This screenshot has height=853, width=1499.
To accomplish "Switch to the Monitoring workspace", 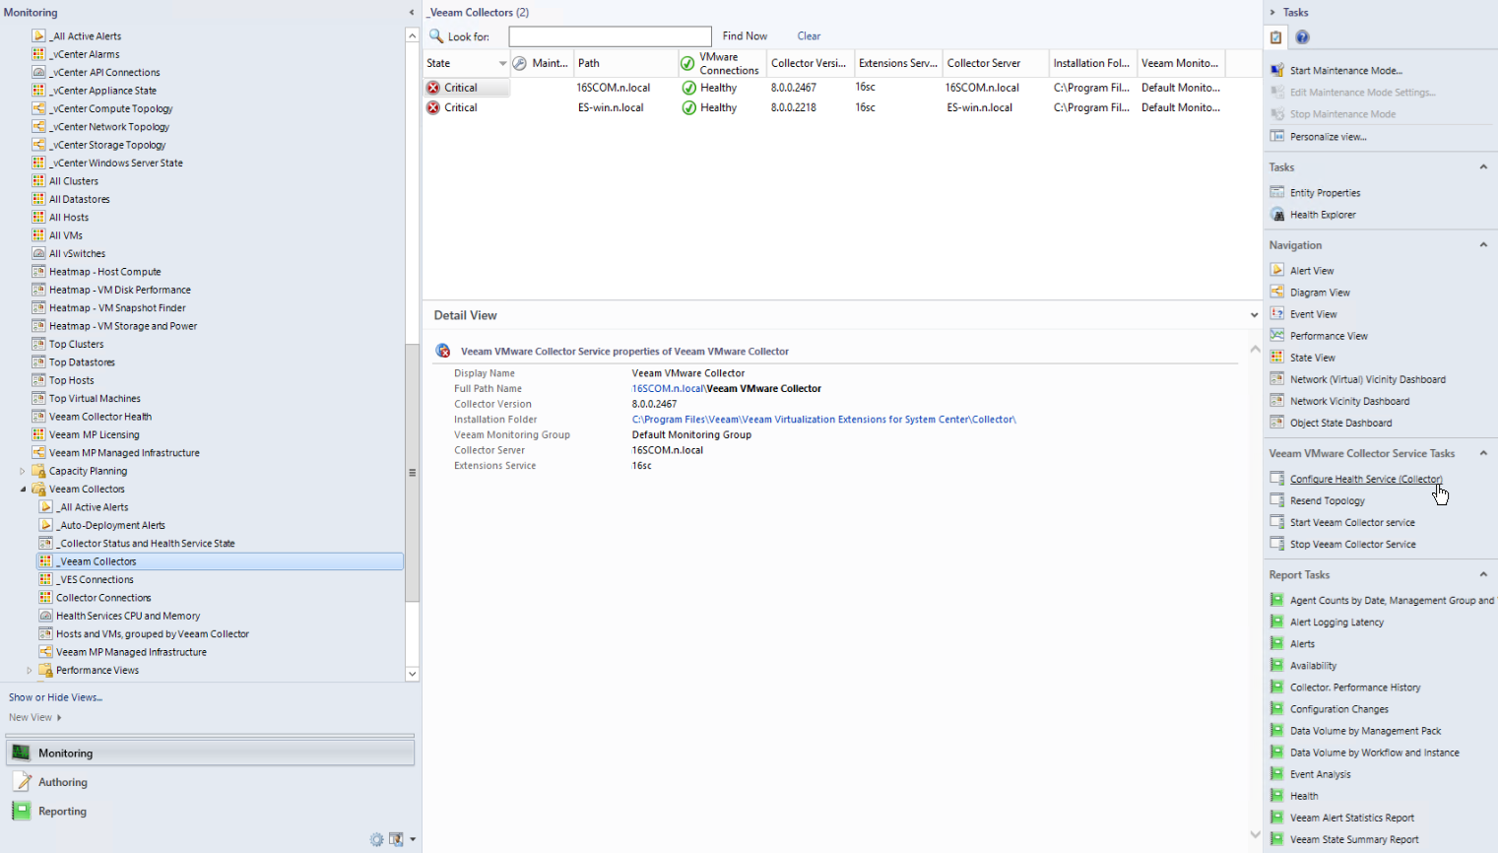I will (x=210, y=753).
